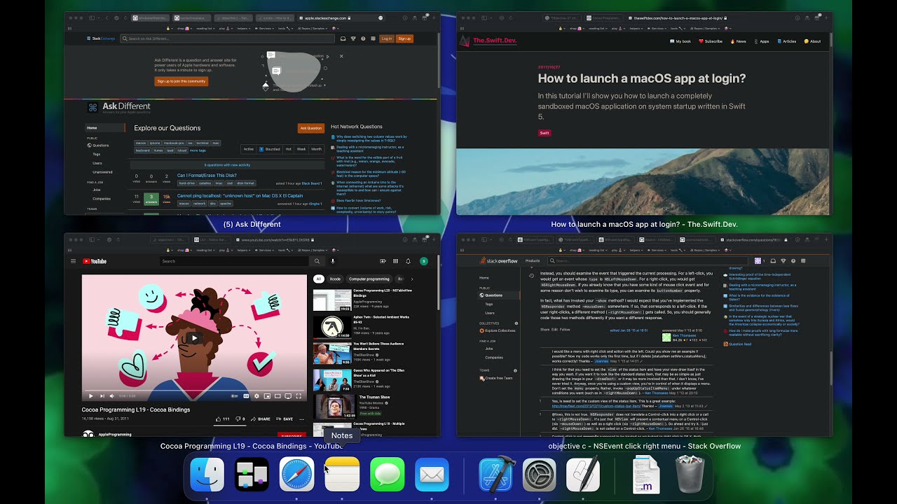The width and height of the screenshot is (897, 504).
Task: Open Finder from the Dock
Action: coord(207,475)
